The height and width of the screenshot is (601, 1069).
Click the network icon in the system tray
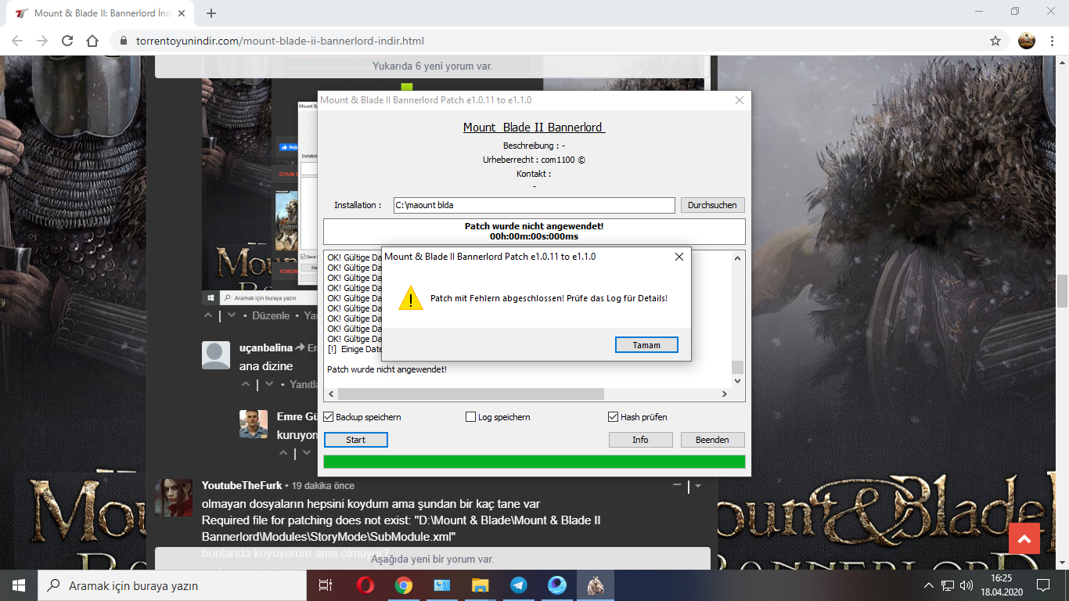pos(948,585)
